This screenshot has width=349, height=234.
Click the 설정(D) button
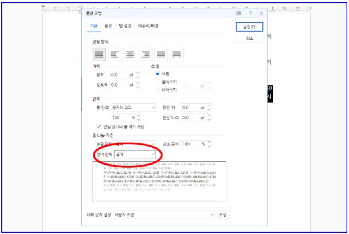[x=250, y=27]
